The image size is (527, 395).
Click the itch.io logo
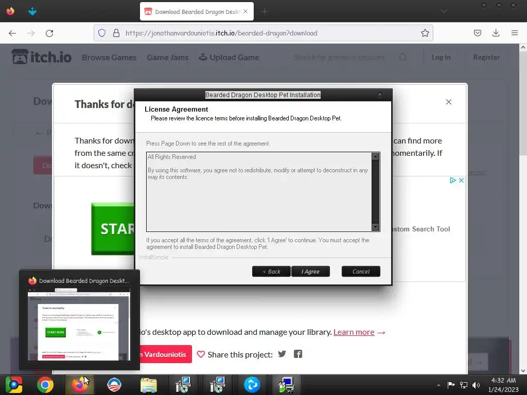pos(42,57)
